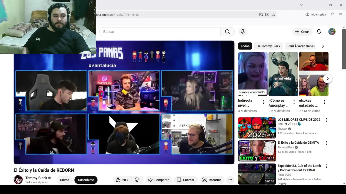Screen dimensions: 346x194
Task: Open the tab list chevron
Action: [302, 5]
